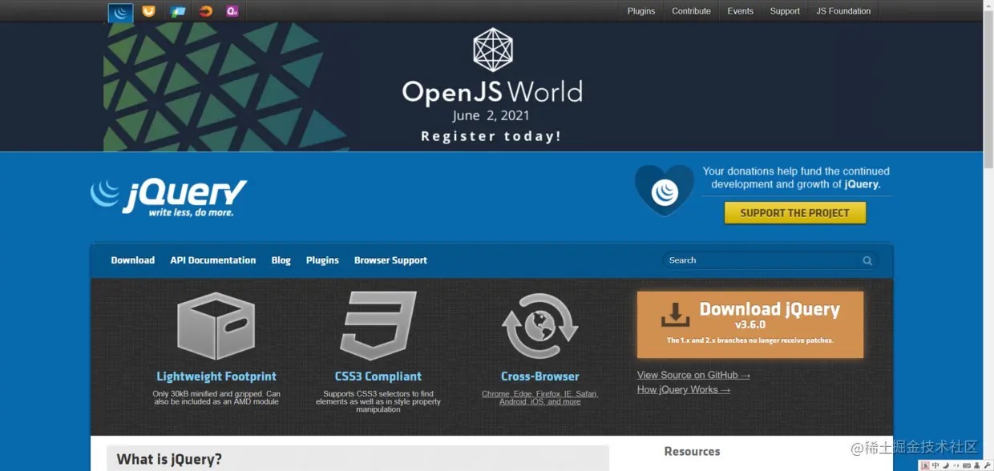This screenshot has height=471, width=994.
Task: Follow the View Source on GitHub link
Action: [x=693, y=375]
